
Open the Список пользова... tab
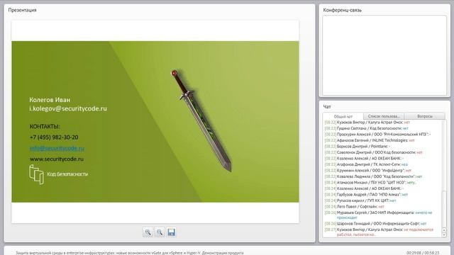[384, 116]
